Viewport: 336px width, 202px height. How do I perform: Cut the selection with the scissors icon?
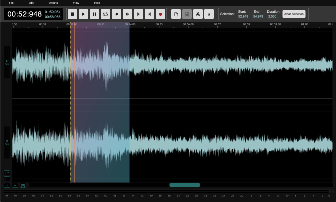click(x=198, y=14)
